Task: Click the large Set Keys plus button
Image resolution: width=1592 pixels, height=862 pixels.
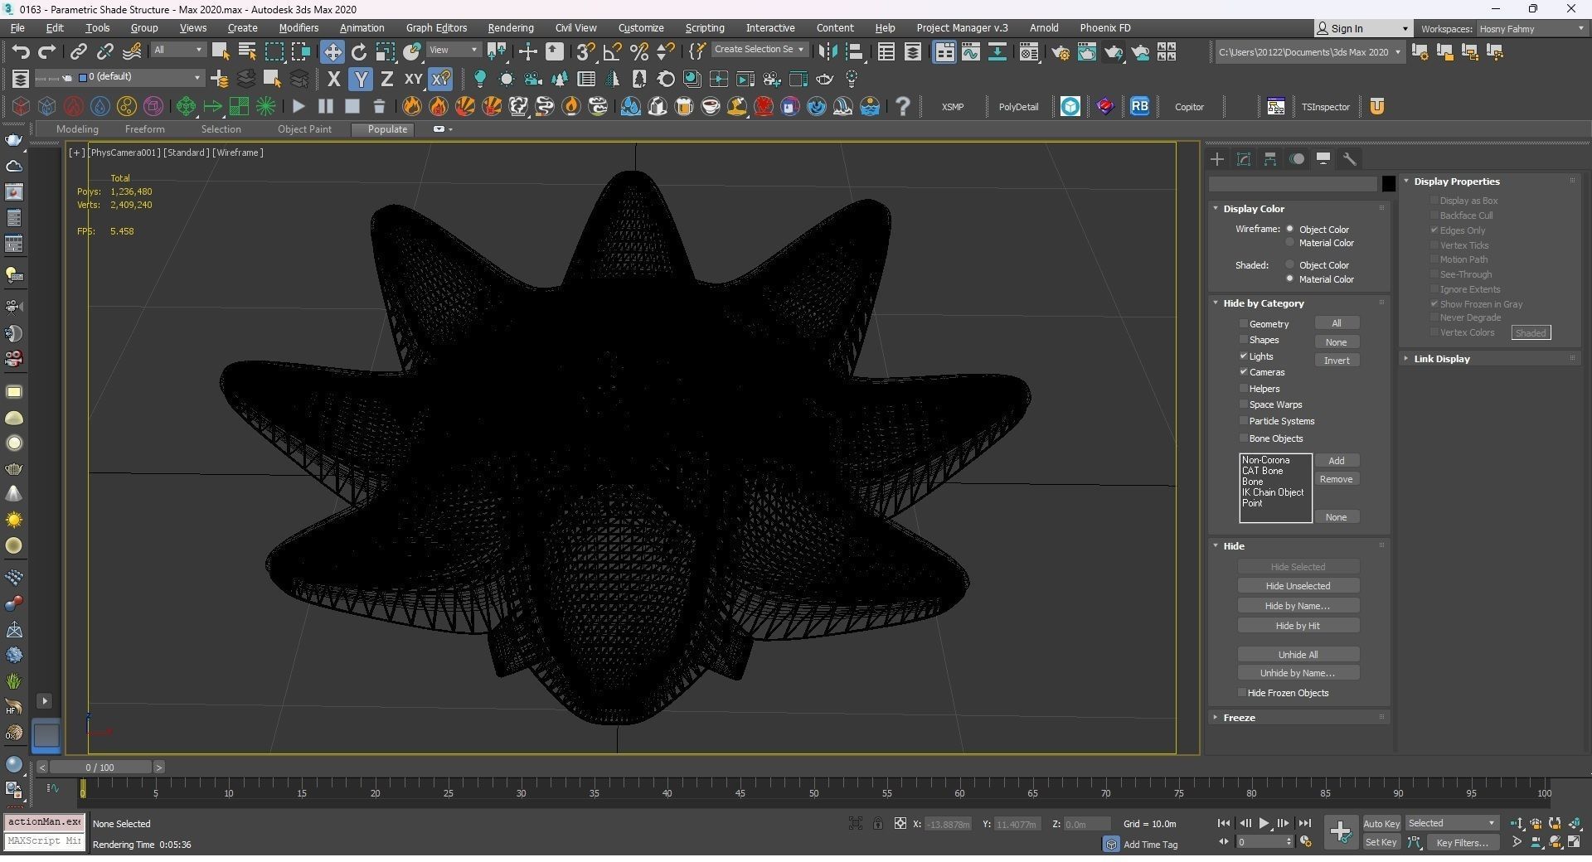Action: click(x=1340, y=831)
